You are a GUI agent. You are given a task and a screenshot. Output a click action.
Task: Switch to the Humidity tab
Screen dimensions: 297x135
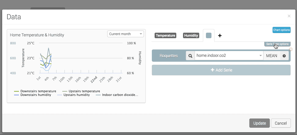click(x=191, y=35)
